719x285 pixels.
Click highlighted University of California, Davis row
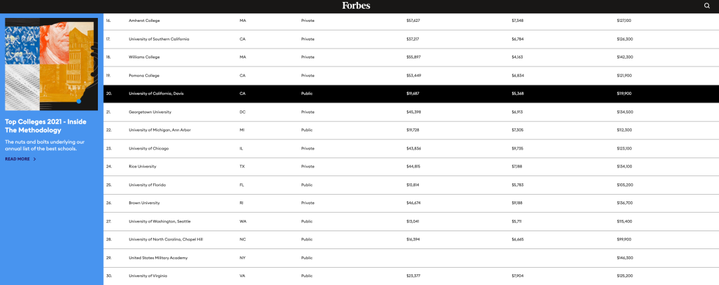tap(411, 94)
